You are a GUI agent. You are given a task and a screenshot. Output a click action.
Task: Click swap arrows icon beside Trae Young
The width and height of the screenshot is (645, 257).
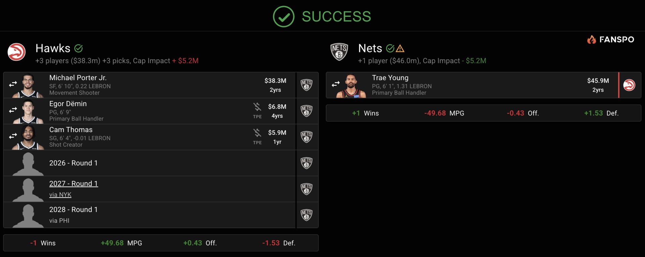(336, 84)
